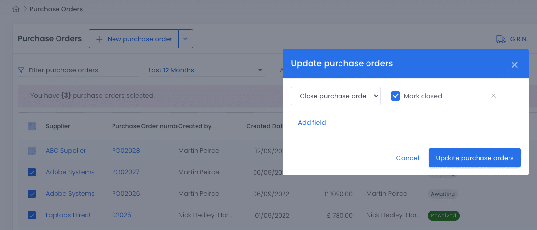Click the filter funnel icon
Screen dimensions: 537x230
(21, 70)
